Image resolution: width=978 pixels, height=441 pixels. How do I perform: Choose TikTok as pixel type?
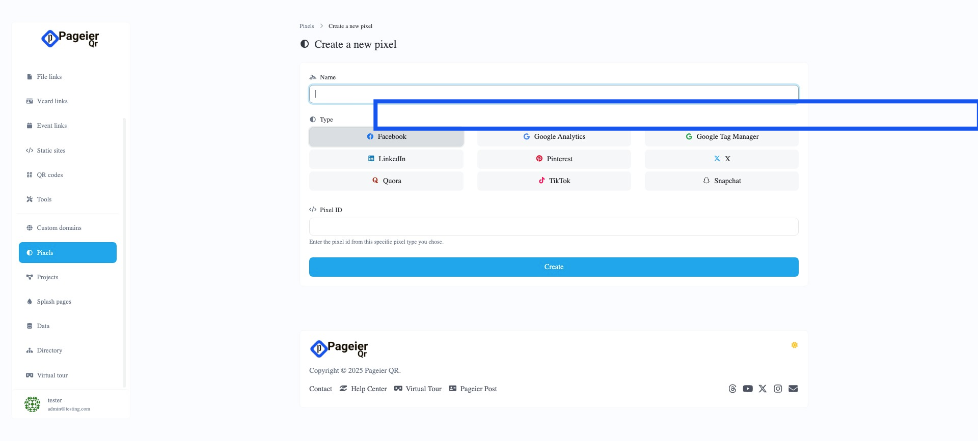(554, 181)
